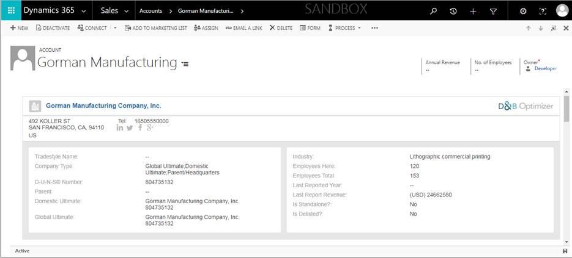Show more commands with the ellipsis
The image size is (572, 258).
(x=374, y=28)
